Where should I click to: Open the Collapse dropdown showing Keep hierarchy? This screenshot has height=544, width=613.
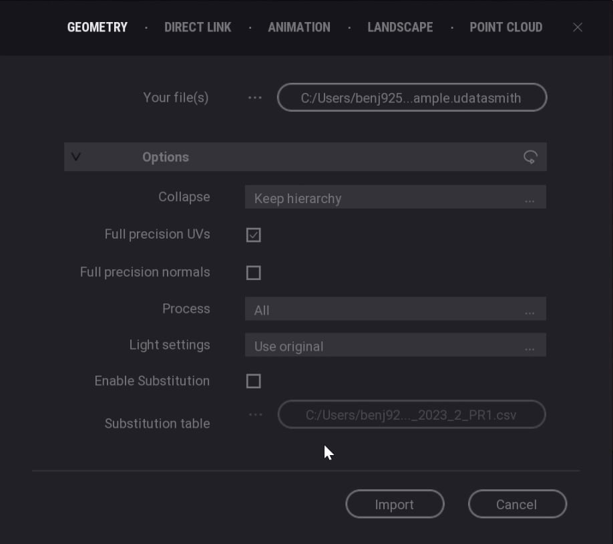coord(395,198)
